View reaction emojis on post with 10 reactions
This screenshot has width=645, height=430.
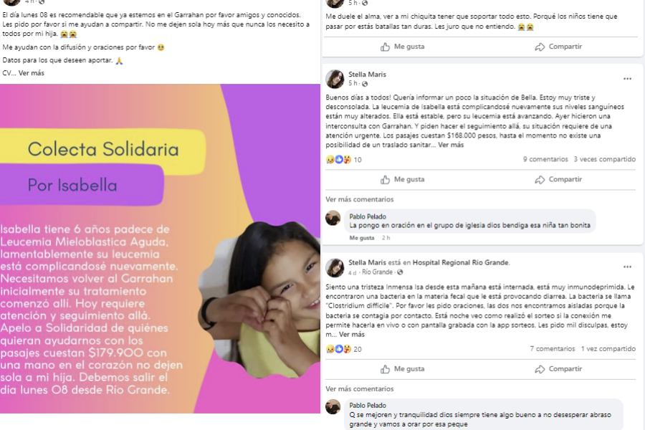(x=338, y=160)
